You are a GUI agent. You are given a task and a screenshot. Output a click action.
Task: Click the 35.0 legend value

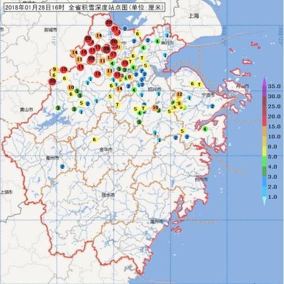pos(274,86)
